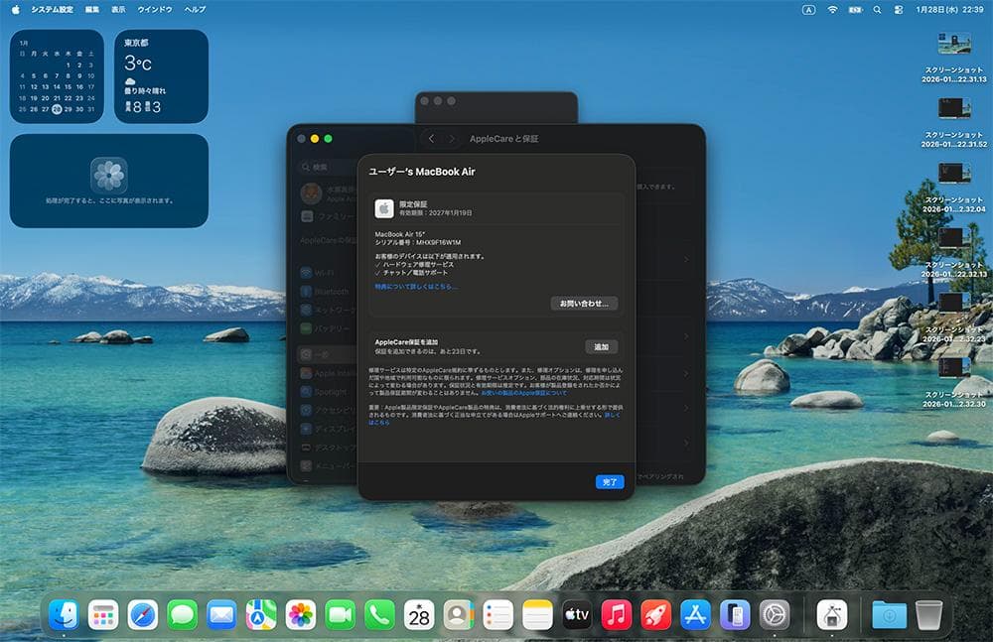Open Control Center from the menu bar

[899, 9]
